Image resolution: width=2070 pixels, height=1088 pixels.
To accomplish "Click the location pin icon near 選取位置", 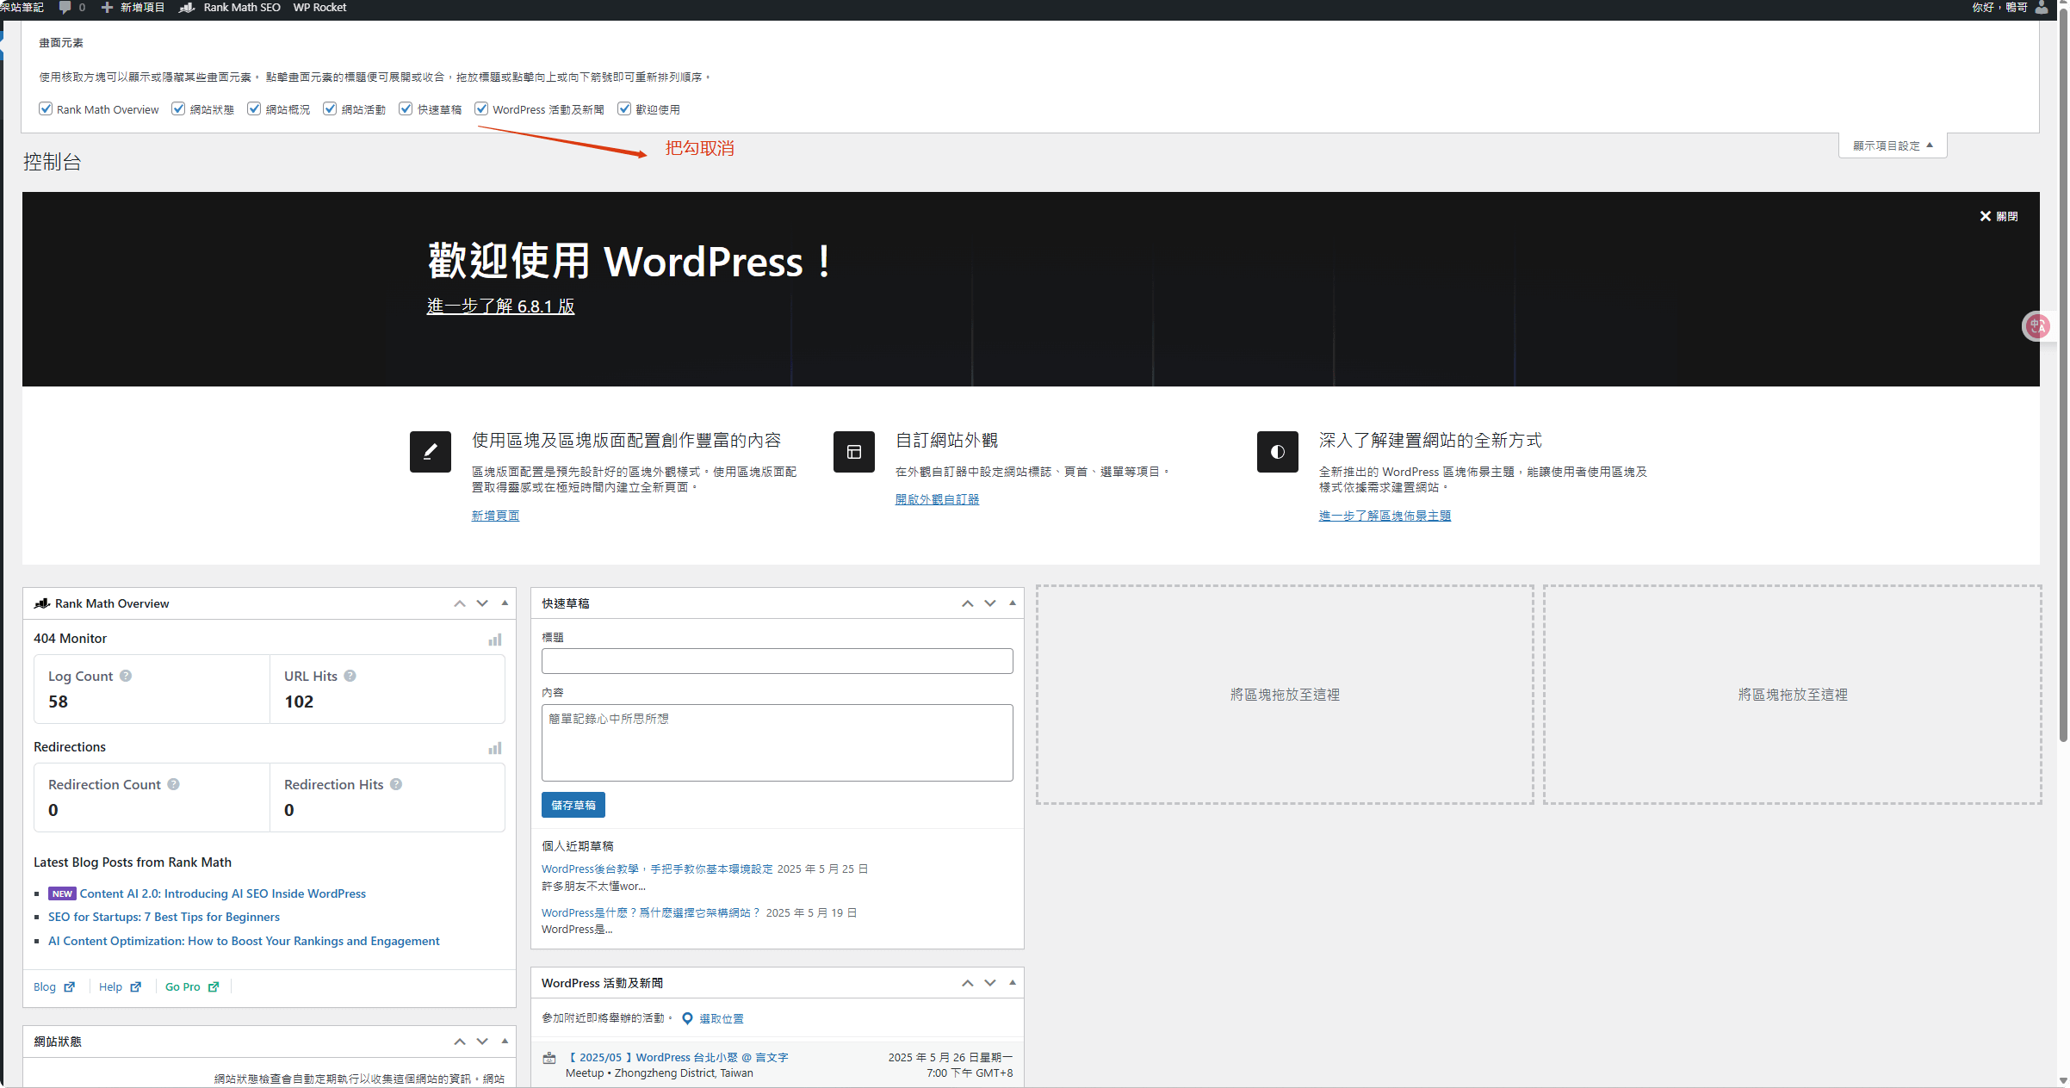I will (x=687, y=1018).
